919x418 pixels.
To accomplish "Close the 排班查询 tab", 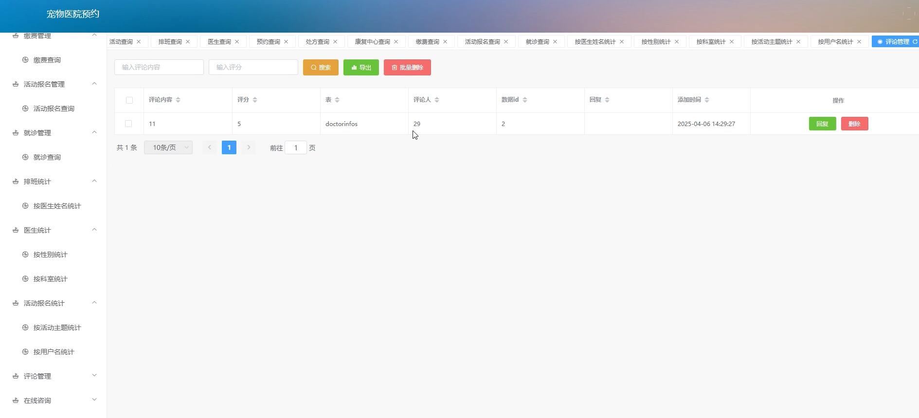I will 188,42.
